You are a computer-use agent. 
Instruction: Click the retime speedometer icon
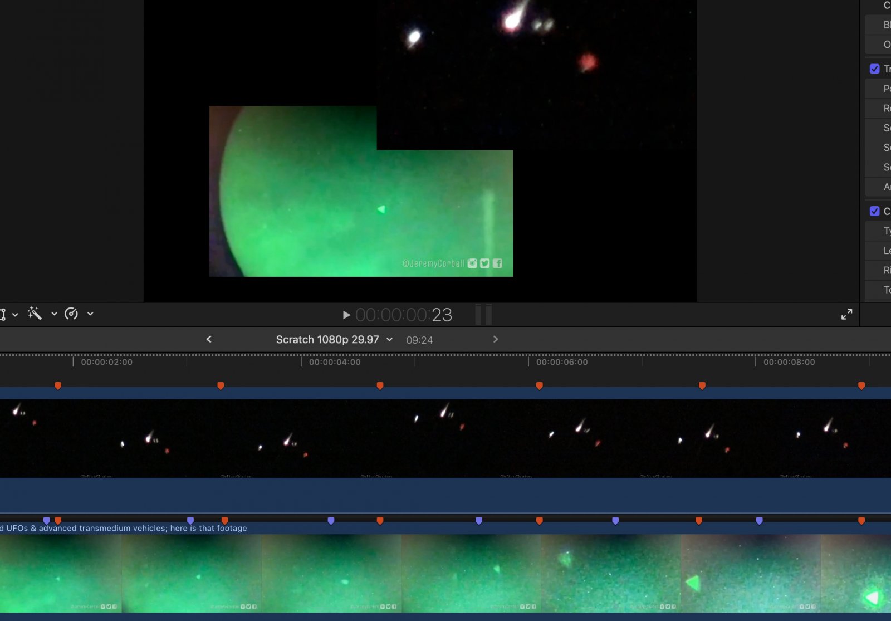pos(71,314)
